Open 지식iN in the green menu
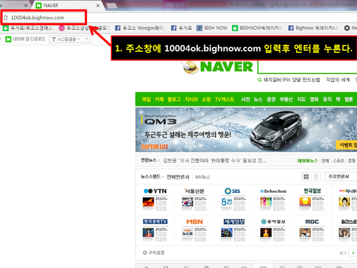 pyautogui.click(x=191, y=99)
